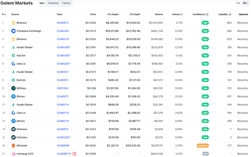
Task: Click the 2.97% volume percentage
Action: (x=179, y=145)
